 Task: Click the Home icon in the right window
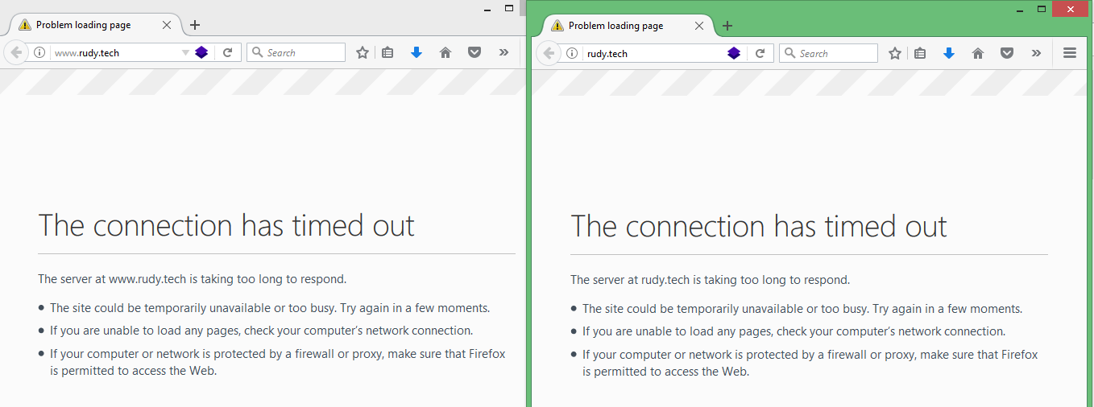(x=978, y=53)
